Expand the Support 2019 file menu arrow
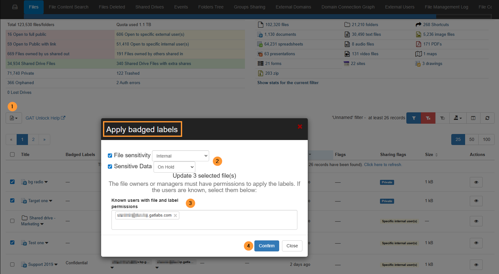Image resolution: width=499 pixels, height=274 pixels. point(56,265)
